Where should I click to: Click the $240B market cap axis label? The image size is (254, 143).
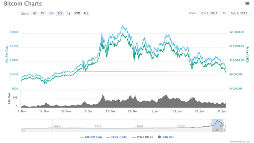click(14, 46)
